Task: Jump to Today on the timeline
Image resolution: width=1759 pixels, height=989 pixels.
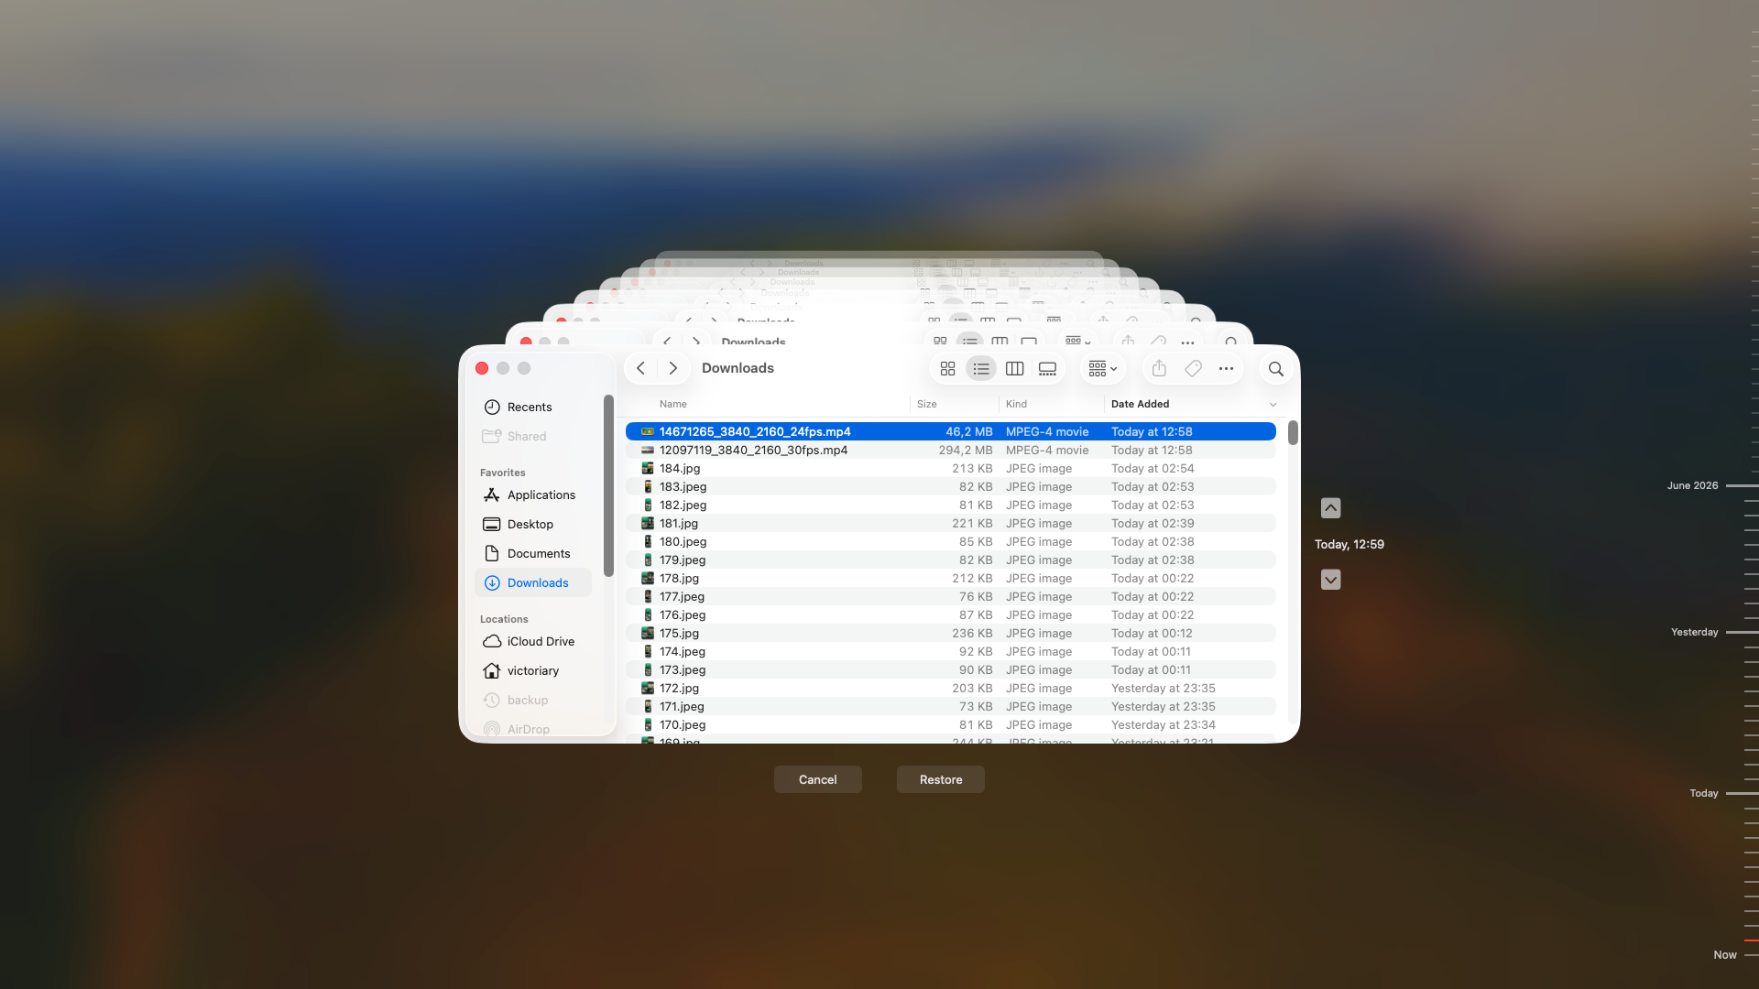Action: point(1703,793)
